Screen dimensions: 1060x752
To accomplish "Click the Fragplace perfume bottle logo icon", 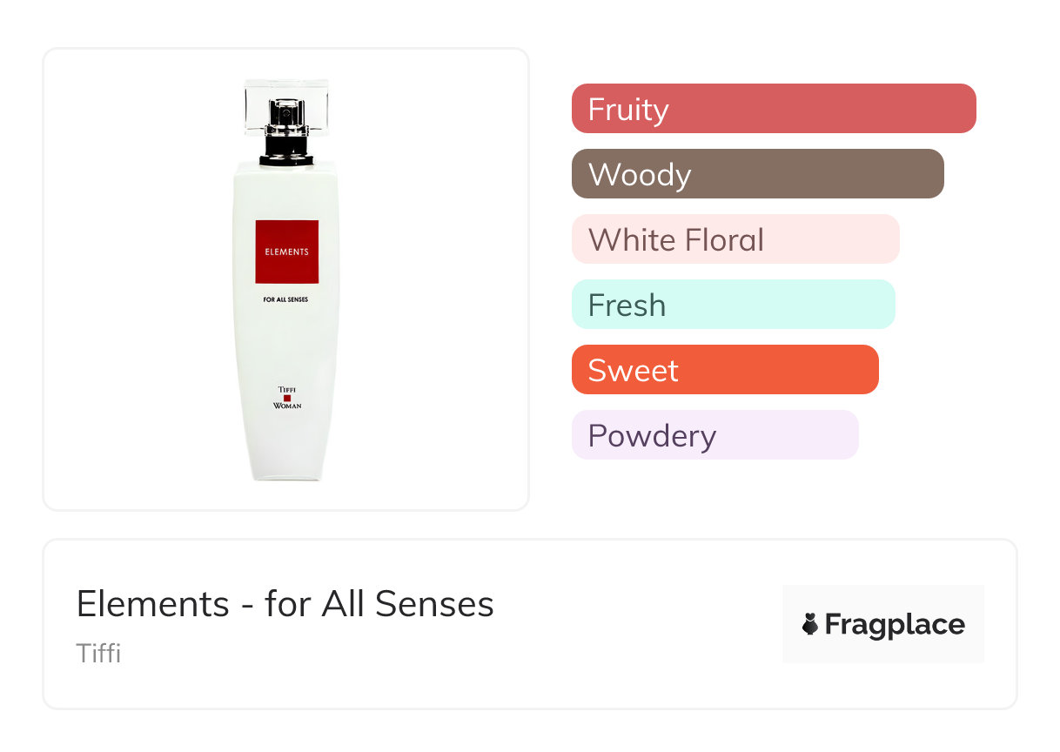I will tap(810, 624).
